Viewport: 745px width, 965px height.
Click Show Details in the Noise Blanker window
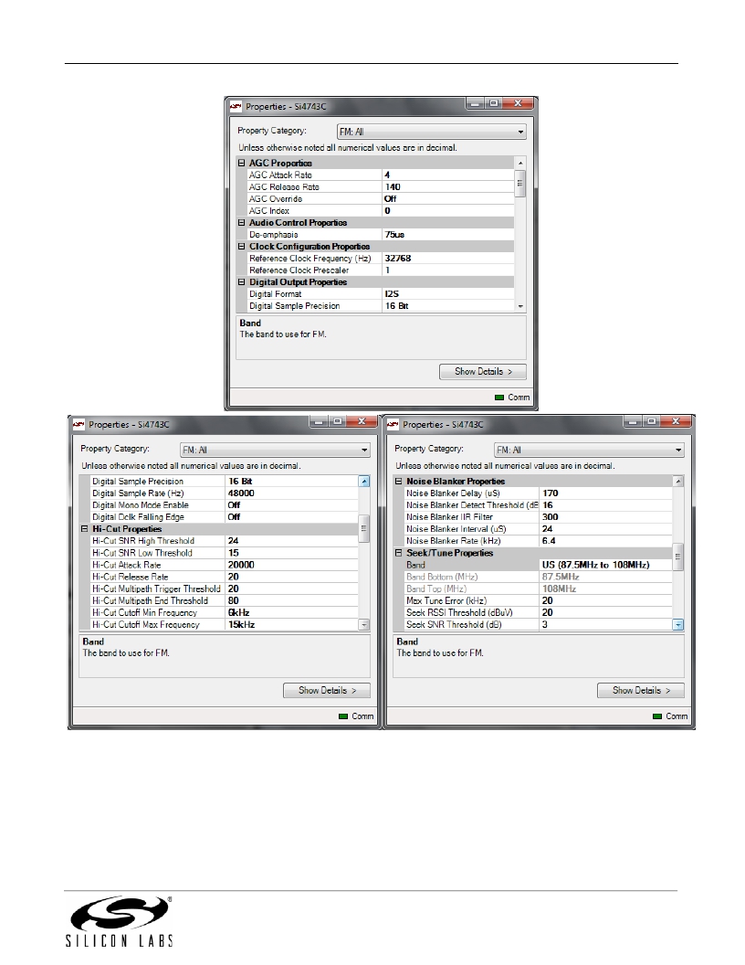point(641,691)
